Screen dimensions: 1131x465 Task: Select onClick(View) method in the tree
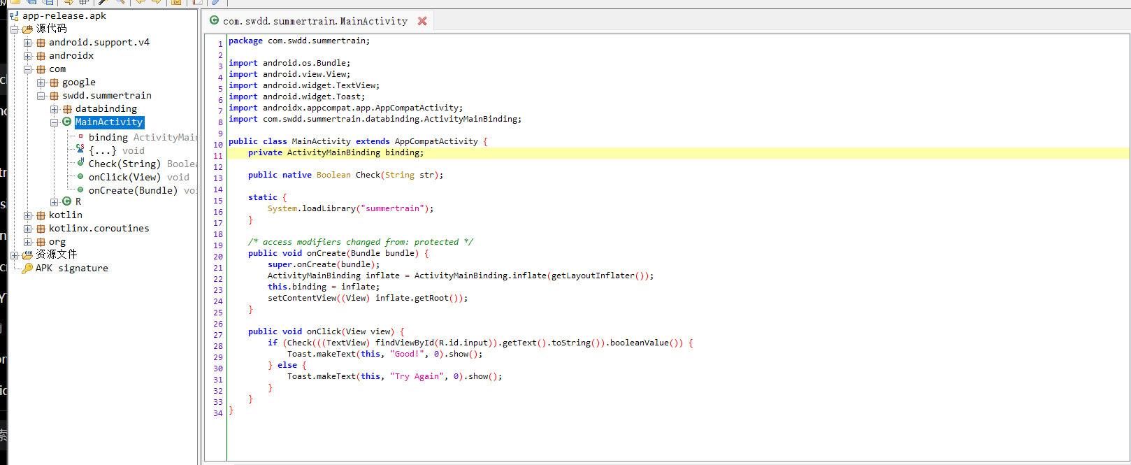tap(124, 178)
